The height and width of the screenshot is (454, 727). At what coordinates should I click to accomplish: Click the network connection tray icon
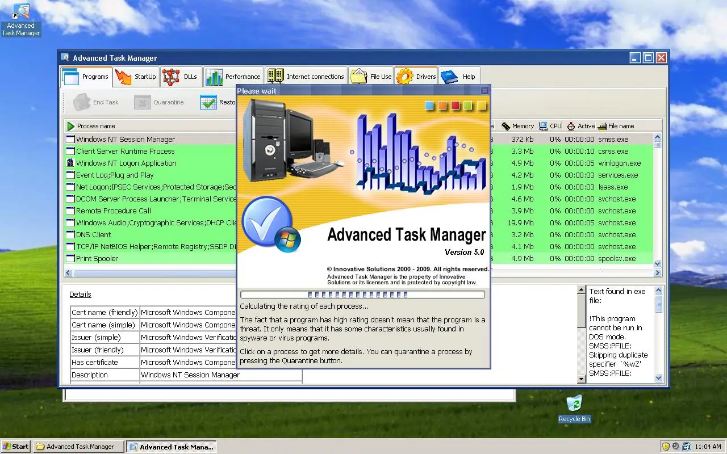pyautogui.click(x=686, y=447)
